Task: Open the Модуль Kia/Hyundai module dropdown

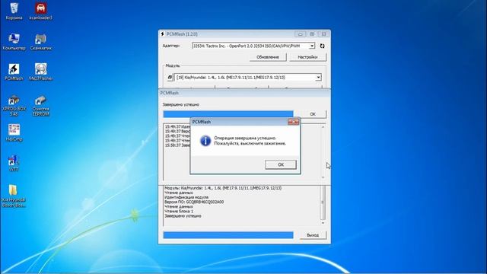Action: pos(248,78)
